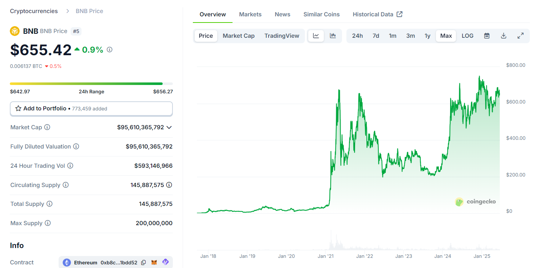The image size is (536, 268).
Task: Click the star icon in Add to Portfolio
Action: [x=18, y=109]
